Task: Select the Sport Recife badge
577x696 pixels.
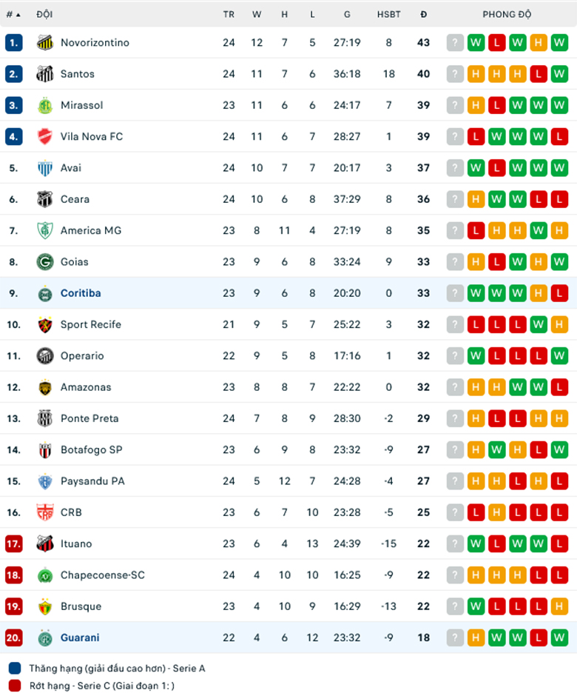Action: (x=44, y=324)
